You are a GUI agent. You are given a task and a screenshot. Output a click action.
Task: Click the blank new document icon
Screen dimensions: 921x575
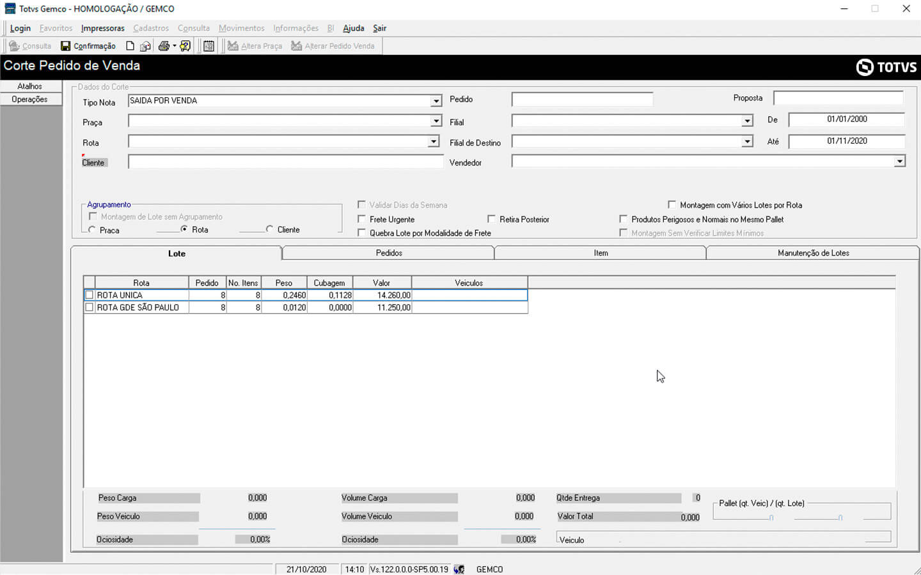tap(130, 46)
